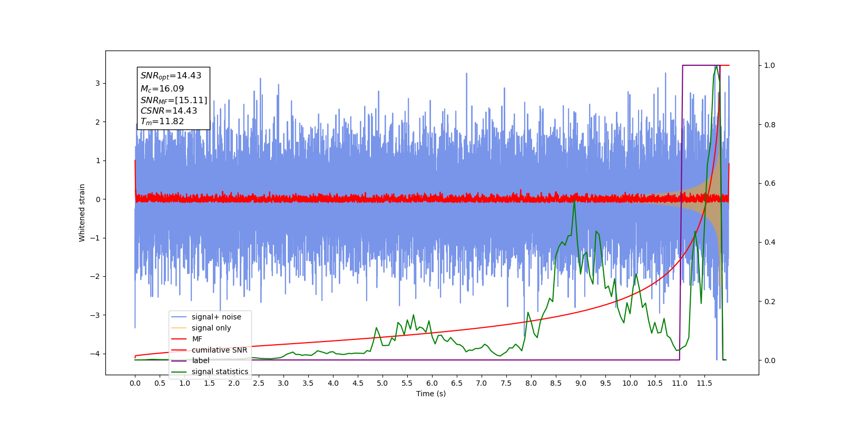
Task: Click the 7.5 tick on the time axis
Action: coord(506,383)
